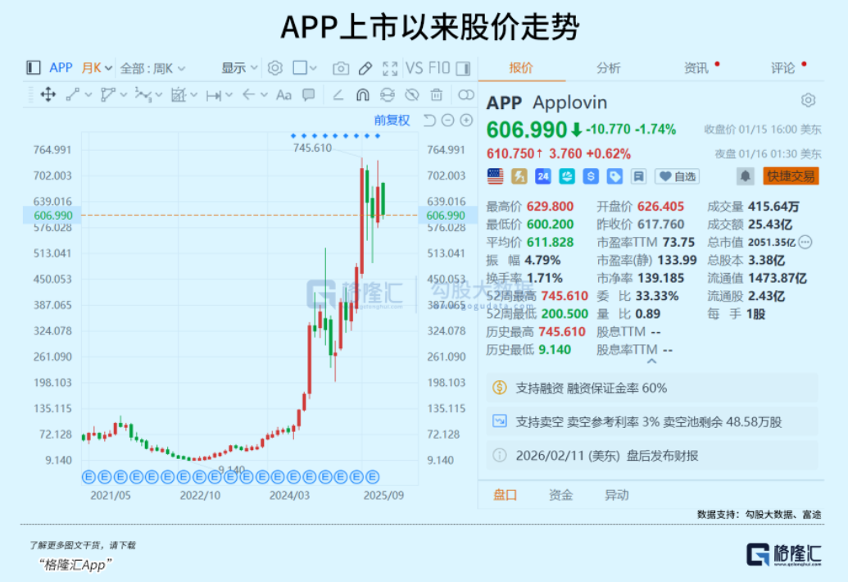Expand line tool options arrow
Image resolution: width=848 pixels, height=582 pixels.
tap(88, 95)
